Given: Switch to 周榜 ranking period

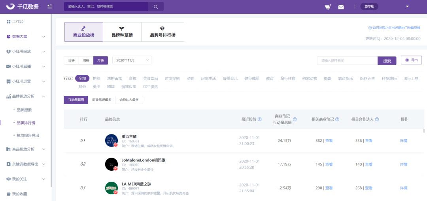Looking at the screenshot, I should [86, 60].
